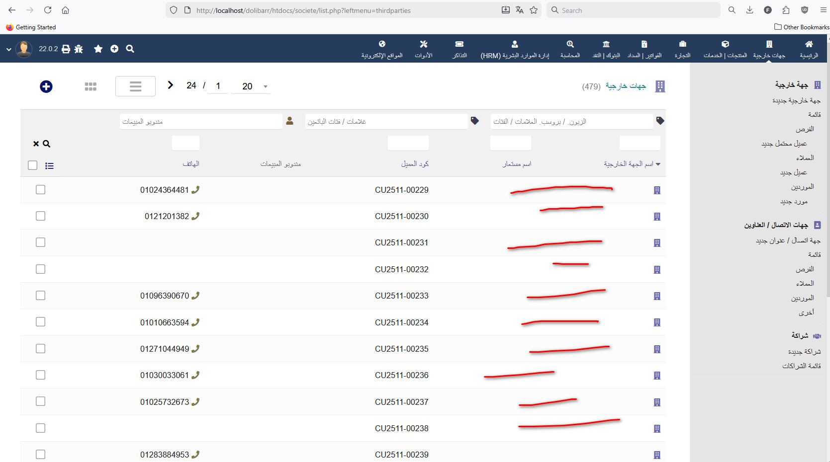830x462 pixels.
Task: Click the print icon in top bar
Action: pos(66,49)
